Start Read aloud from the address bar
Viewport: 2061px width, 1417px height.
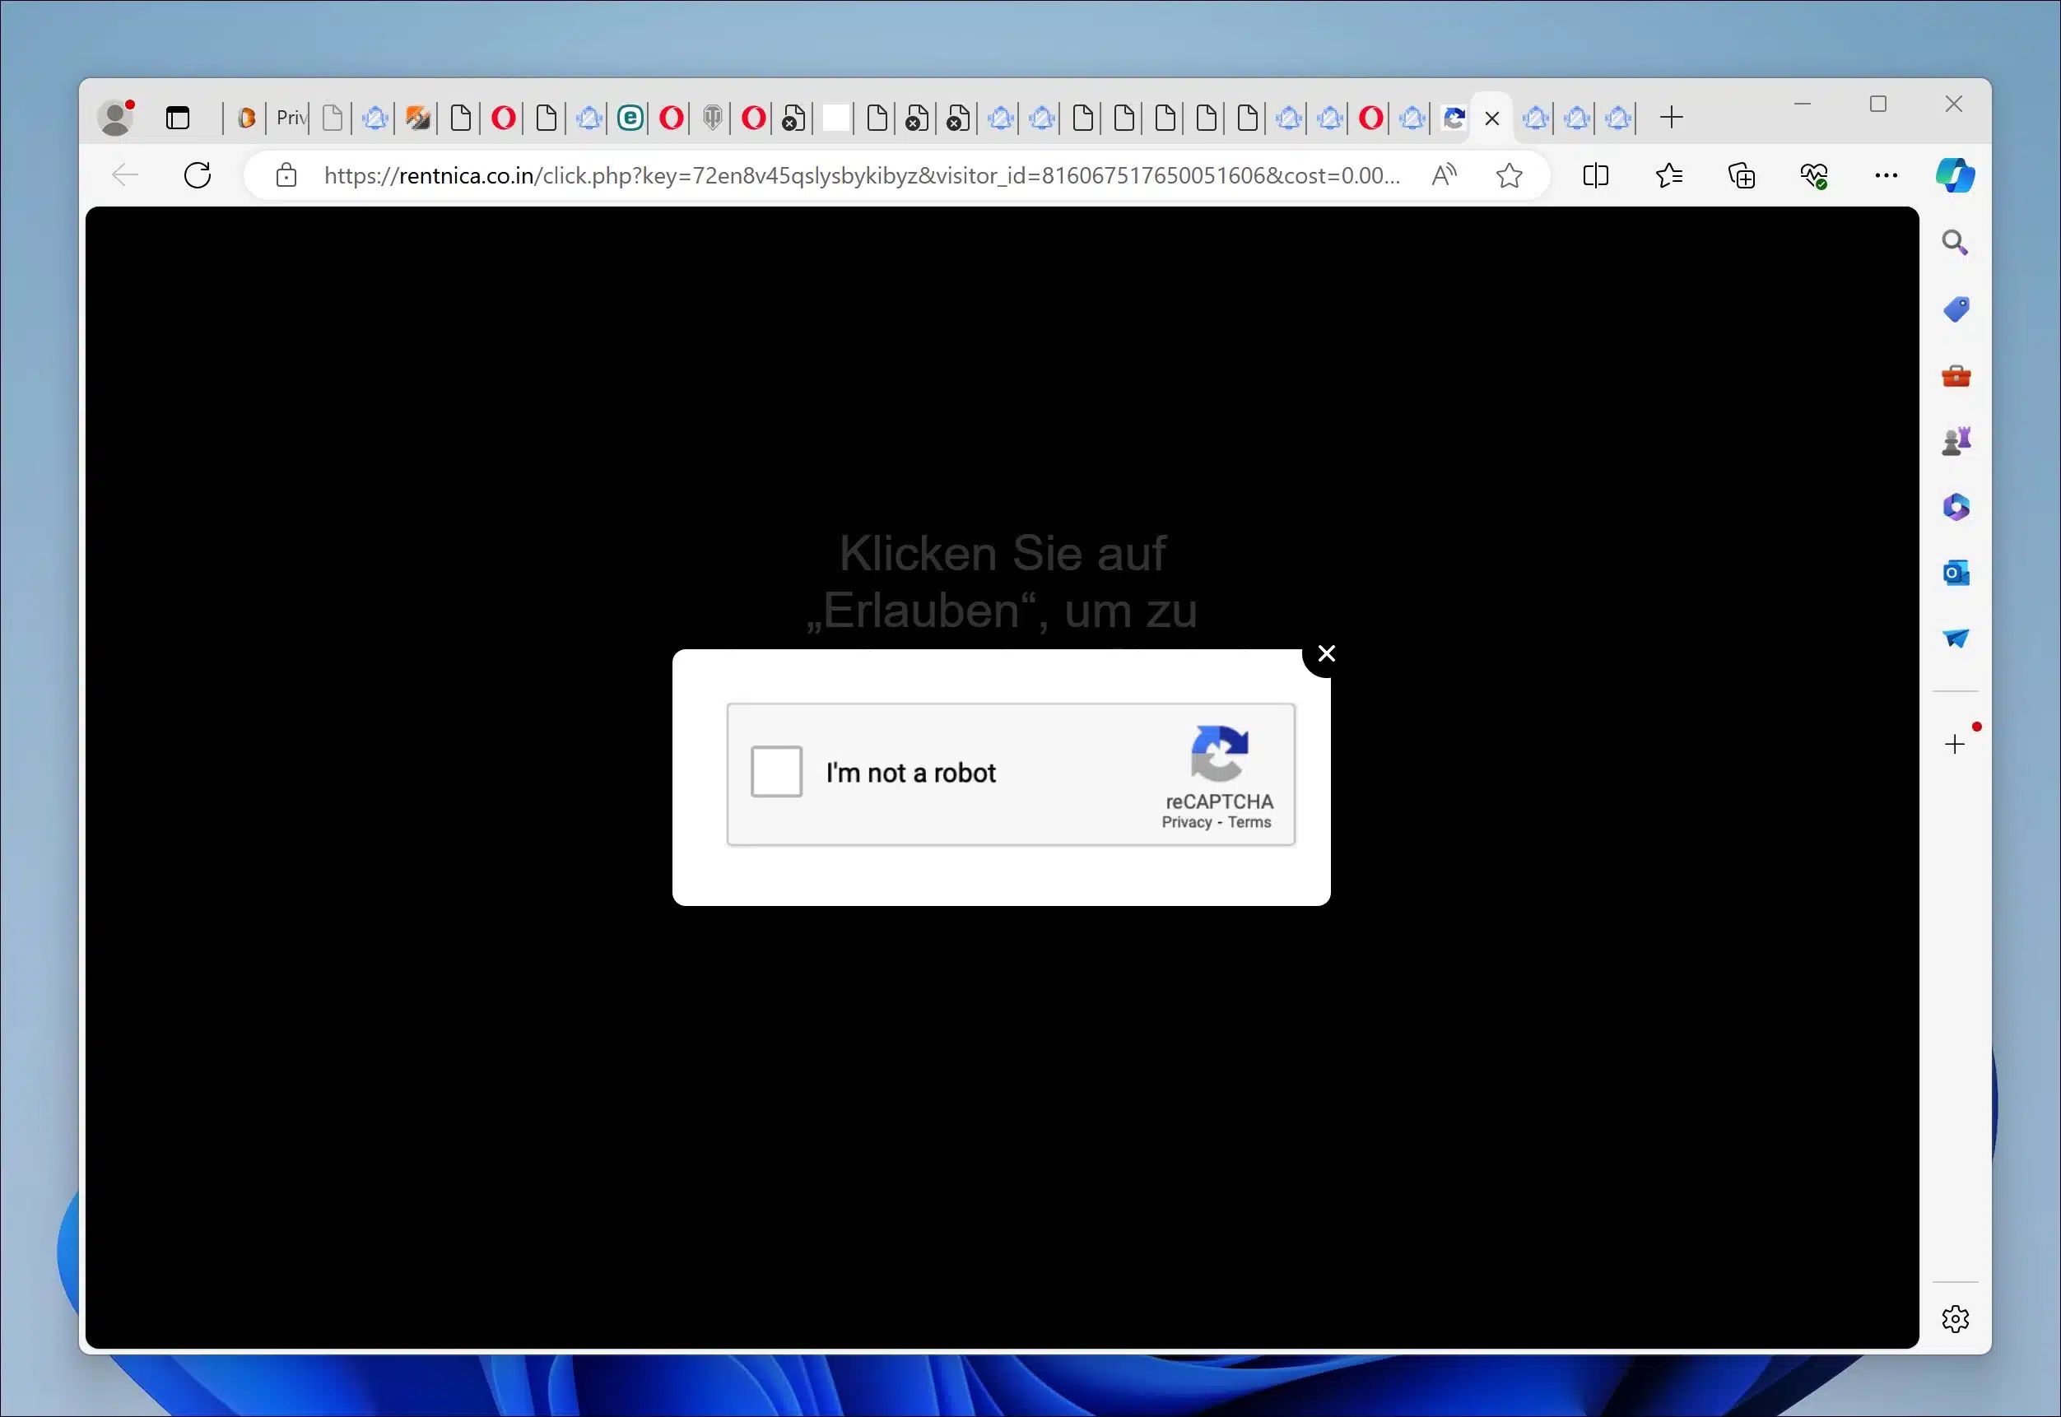point(1444,176)
